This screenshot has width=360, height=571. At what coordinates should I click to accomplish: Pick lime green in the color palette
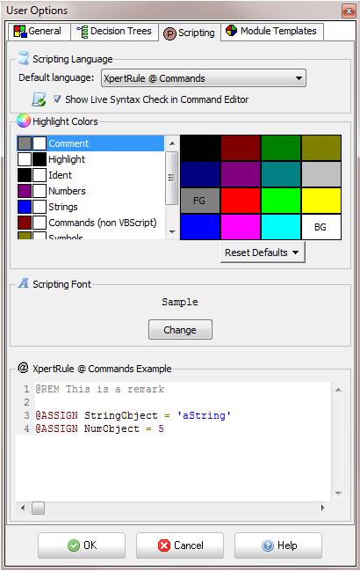click(x=281, y=201)
